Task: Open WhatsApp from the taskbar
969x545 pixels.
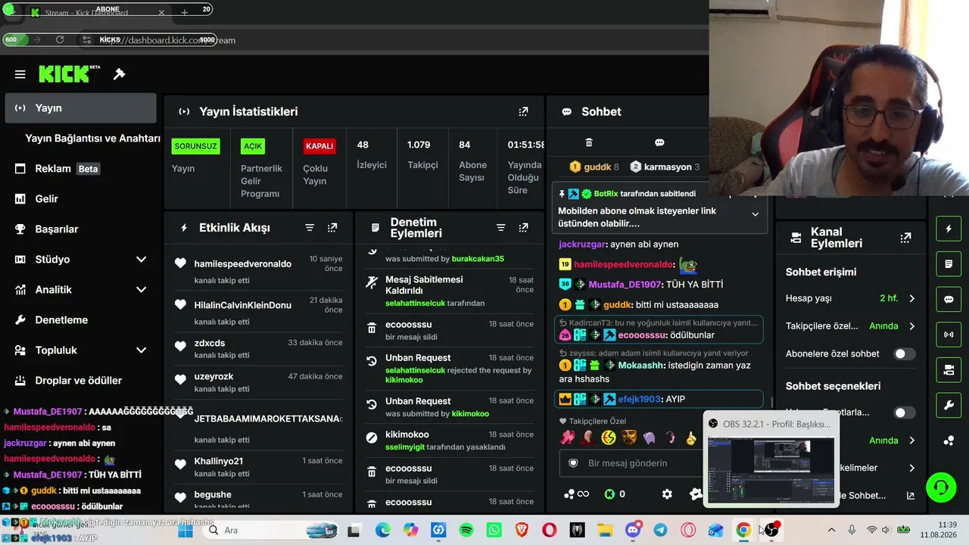Action: [x=494, y=531]
